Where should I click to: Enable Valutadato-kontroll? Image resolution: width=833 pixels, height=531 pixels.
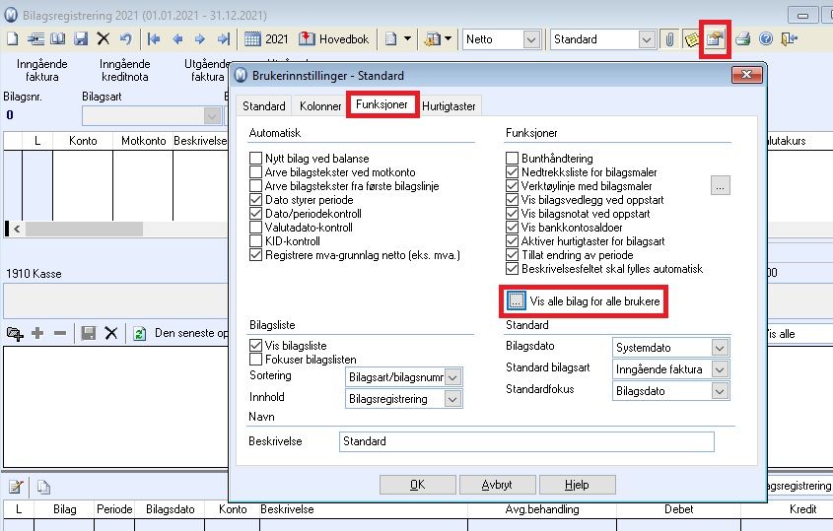(x=255, y=228)
